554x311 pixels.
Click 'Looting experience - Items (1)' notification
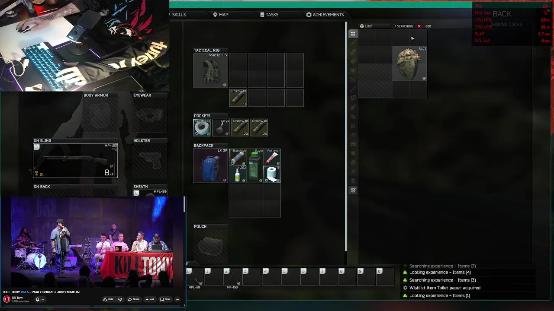[x=439, y=295]
